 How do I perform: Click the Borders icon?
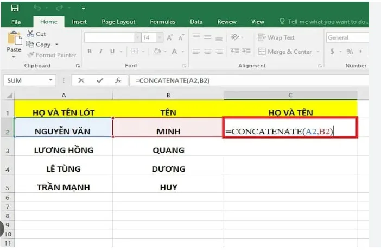pyautogui.click(x=135, y=52)
